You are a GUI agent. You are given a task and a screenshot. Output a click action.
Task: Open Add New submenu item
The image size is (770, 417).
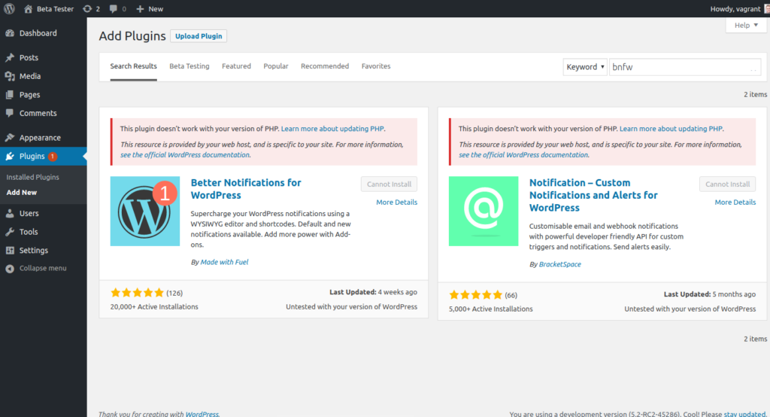pos(22,192)
